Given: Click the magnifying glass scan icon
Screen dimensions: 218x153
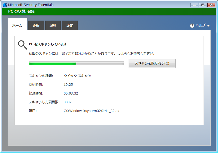Looking at the screenshot, I should (23, 45).
